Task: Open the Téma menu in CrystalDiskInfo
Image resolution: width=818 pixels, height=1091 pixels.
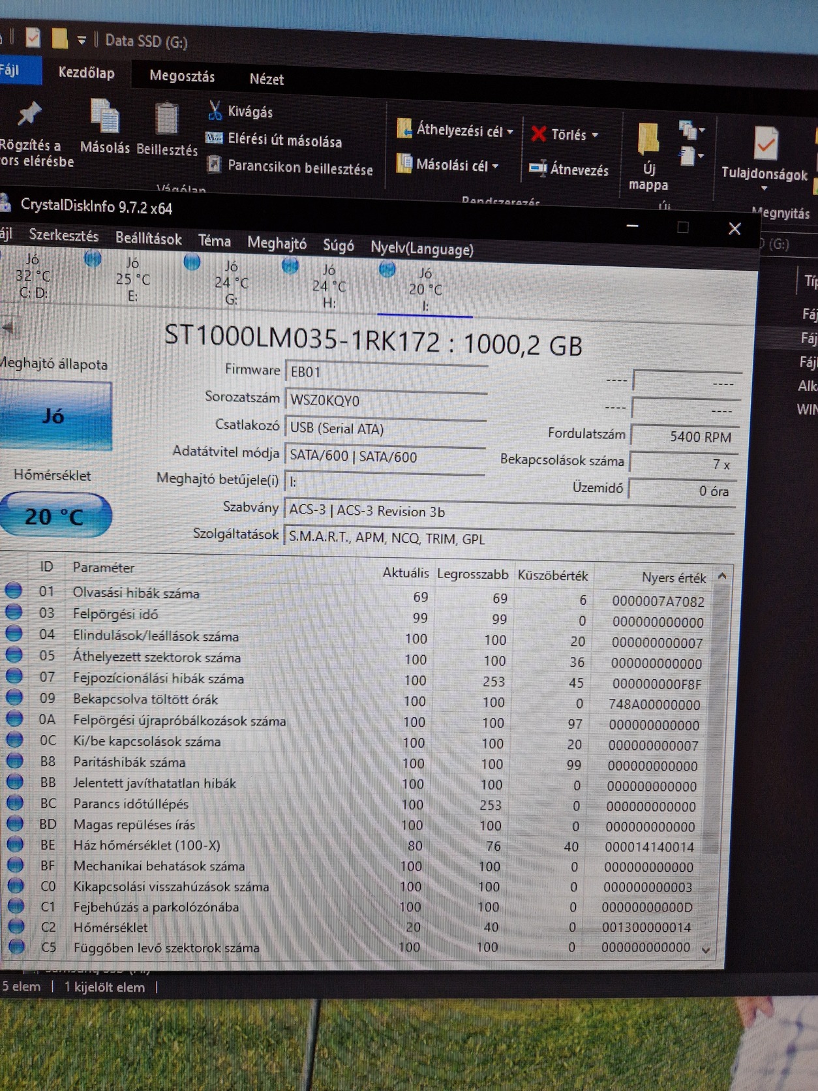Action: [215, 241]
